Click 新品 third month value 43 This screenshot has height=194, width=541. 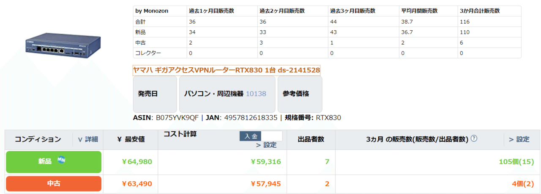tap(333, 32)
